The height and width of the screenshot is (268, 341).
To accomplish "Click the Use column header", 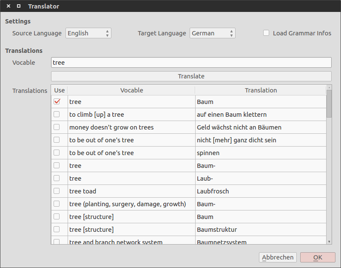I will pos(60,90).
